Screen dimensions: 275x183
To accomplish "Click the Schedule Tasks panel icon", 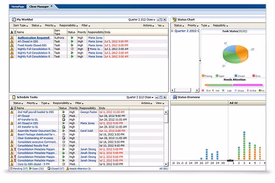I will (x=13, y=97).
